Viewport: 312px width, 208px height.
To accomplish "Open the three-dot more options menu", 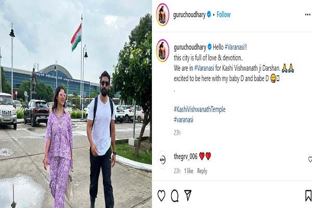I will 308,15.
